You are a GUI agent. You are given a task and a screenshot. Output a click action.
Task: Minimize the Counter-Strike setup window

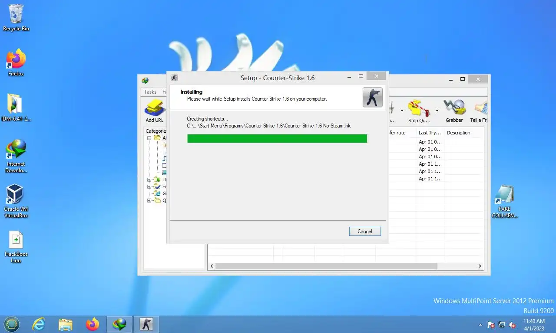(x=350, y=77)
